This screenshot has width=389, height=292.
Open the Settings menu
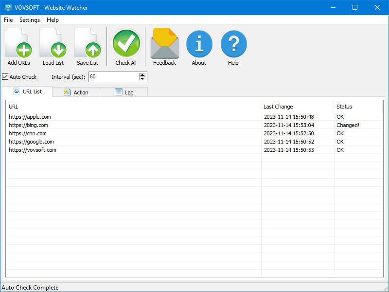[x=30, y=20]
